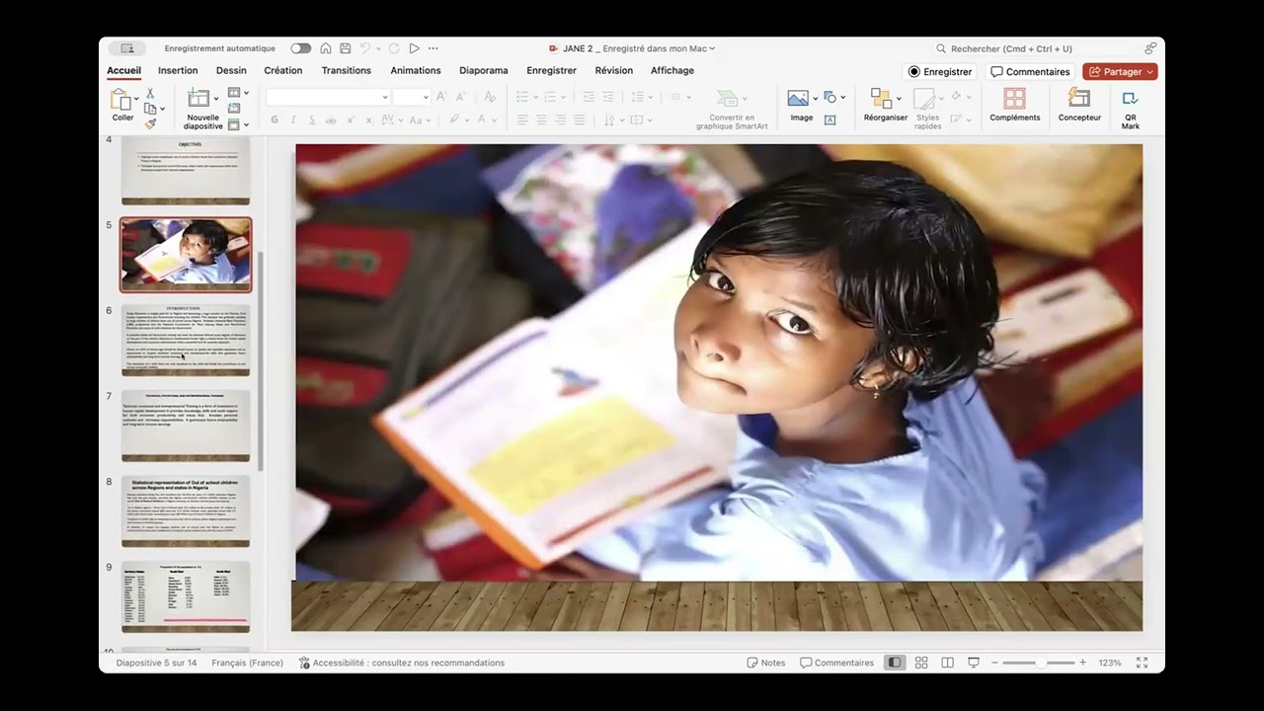Viewport: 1264px width, 711px height.
Task: Click the Undo arrow icon
Action: pyautogui.click(x=364, y=48)
